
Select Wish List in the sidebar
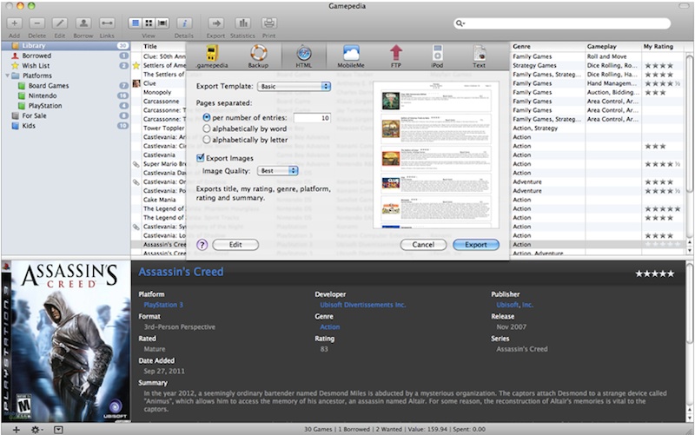click(x=36, y=65)
